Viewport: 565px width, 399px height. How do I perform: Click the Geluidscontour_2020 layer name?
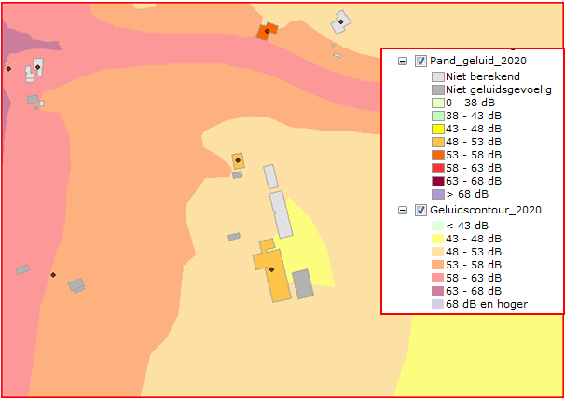486,210
